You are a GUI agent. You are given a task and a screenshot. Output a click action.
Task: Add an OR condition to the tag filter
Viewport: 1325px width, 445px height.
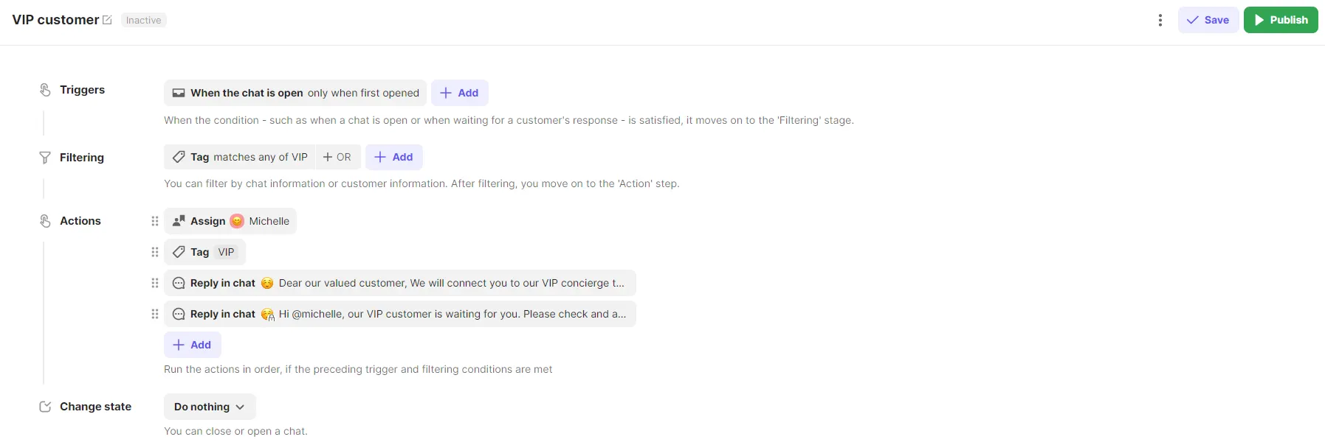coord(337,157)
